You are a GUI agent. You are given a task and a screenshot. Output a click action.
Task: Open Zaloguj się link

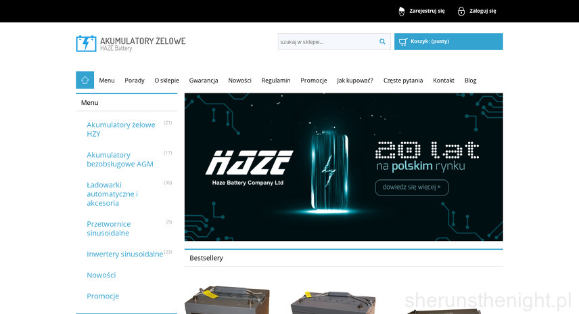pos(483,11)
